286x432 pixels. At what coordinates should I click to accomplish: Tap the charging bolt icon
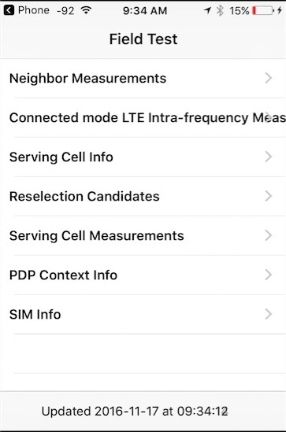[x=280, y=10]
